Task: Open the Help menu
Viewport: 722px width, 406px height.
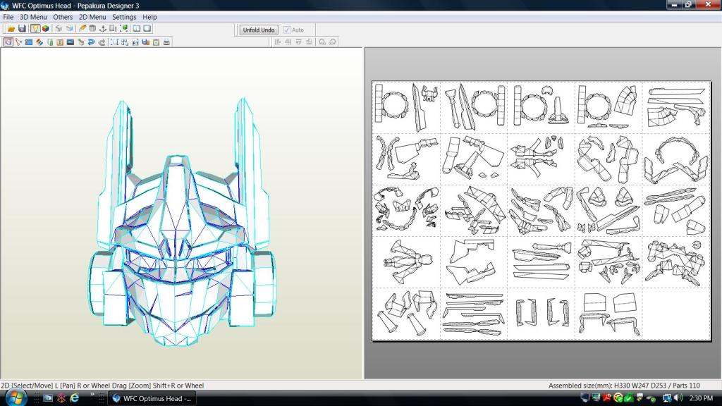Action: click(x=149, y=17)
